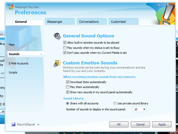
Task: Click 'When receiving emotion sounds from my contacts:' text
Action: [100, 77]
